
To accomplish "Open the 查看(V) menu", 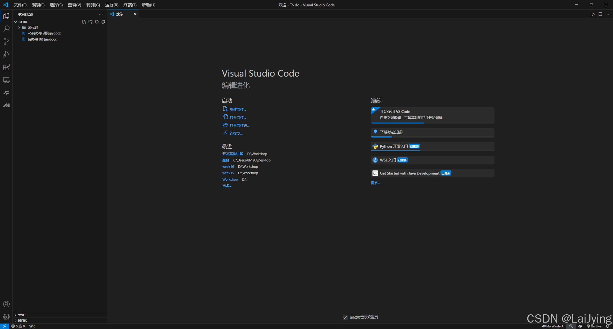I will pos(74,5).
